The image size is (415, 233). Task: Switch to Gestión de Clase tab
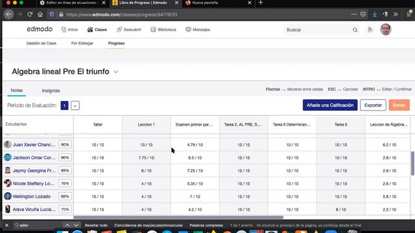point(41,43)
